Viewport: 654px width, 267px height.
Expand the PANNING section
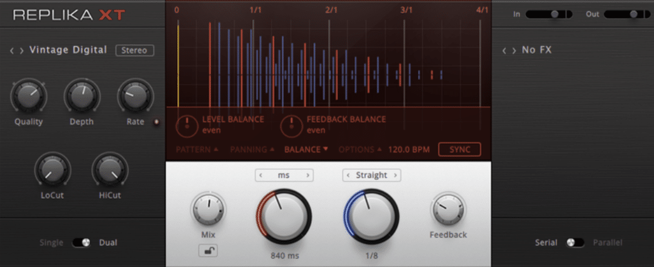point(252,149)
